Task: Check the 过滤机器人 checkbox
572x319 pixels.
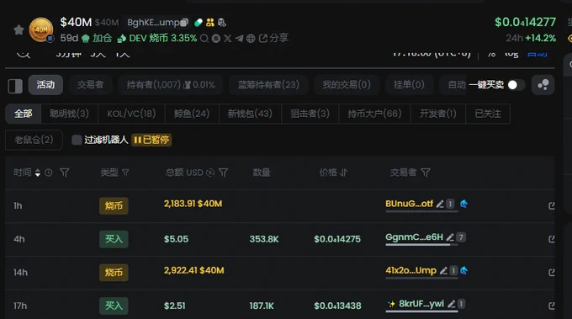Action: click(x=77, y=140)
